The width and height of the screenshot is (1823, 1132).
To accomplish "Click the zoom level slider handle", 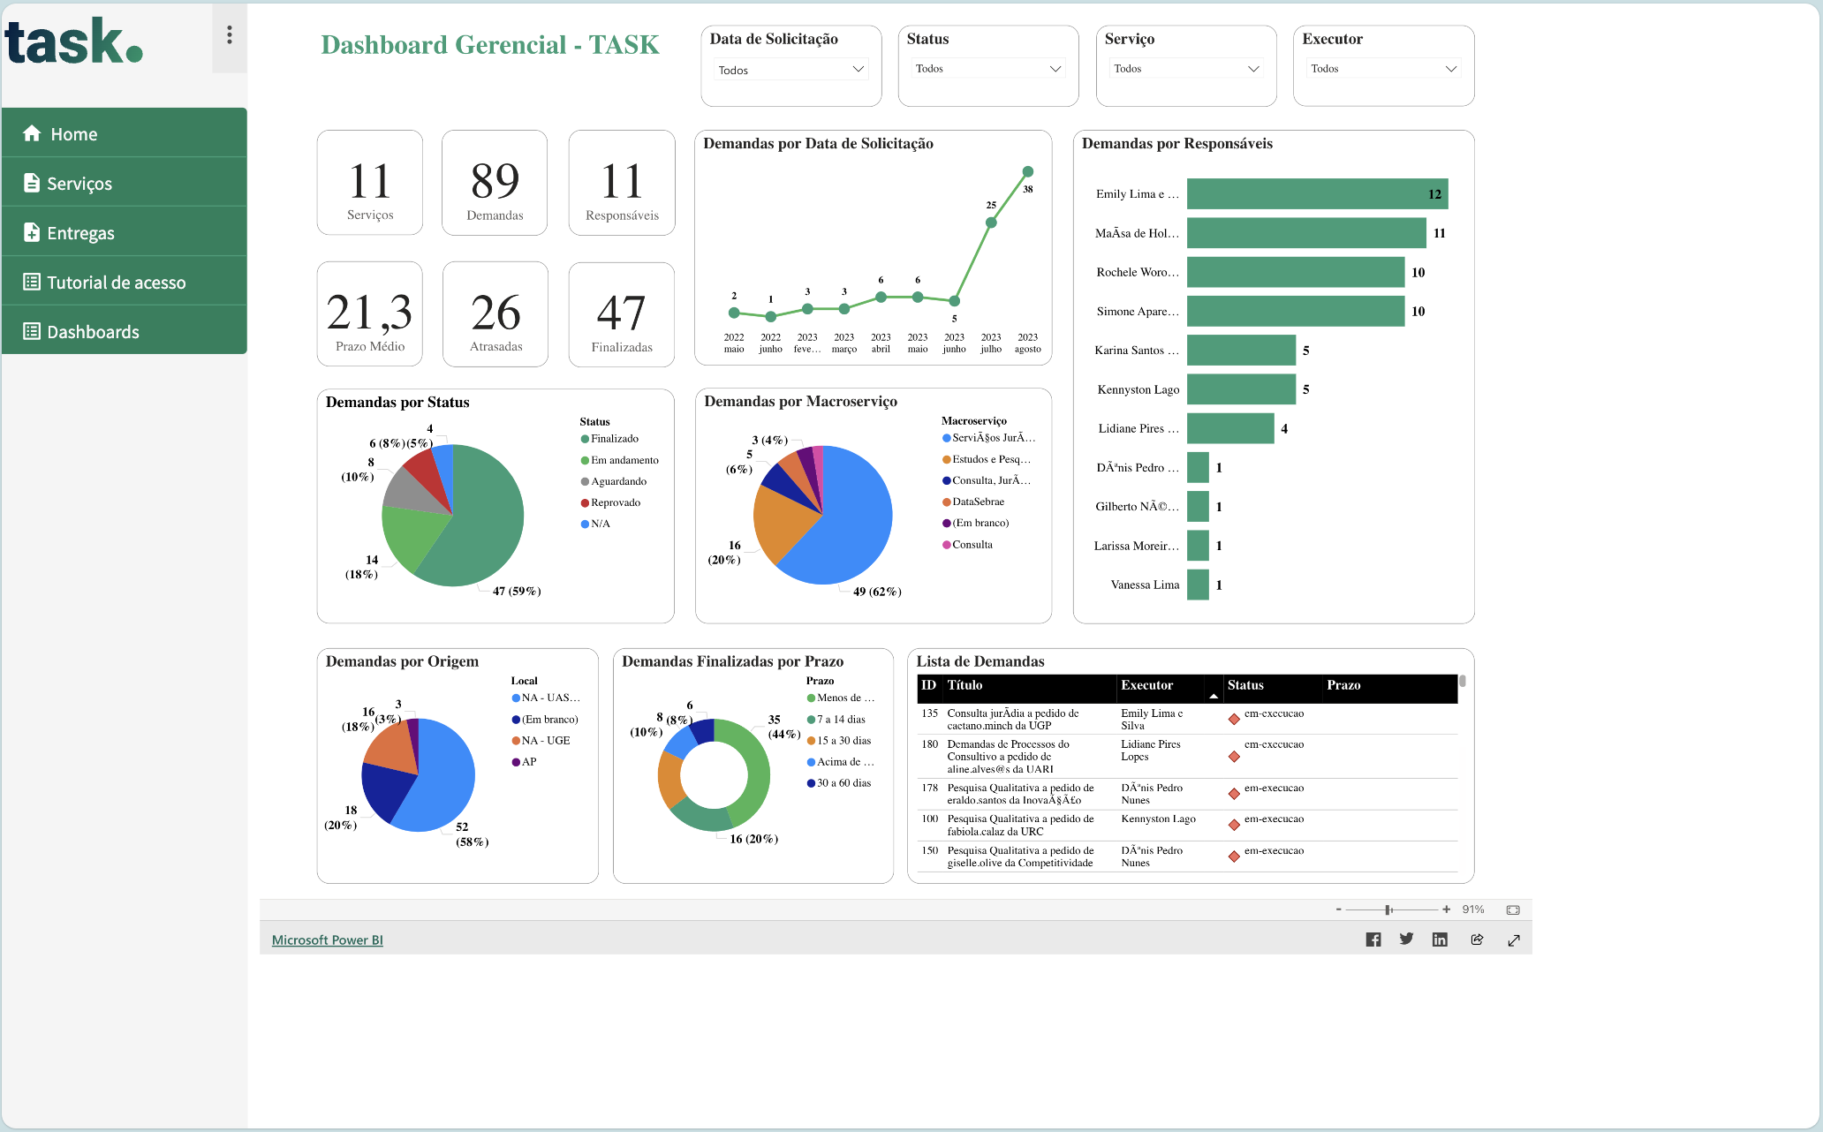I will pyautogui.click(x=1388, y=909).
